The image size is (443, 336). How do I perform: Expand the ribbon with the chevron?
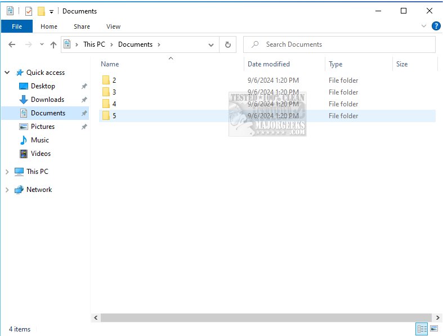coord(423,26)
